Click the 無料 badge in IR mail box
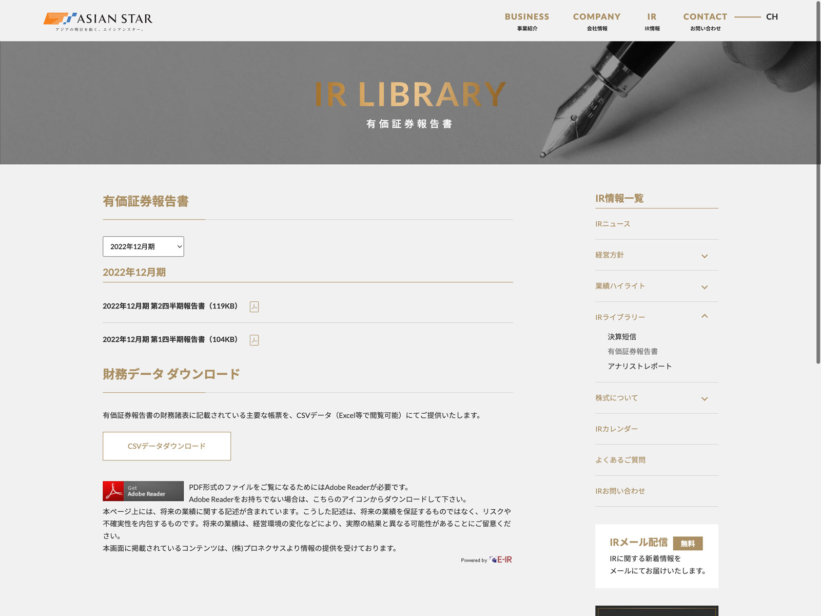 pyautogui.click(x=688, y=544)
